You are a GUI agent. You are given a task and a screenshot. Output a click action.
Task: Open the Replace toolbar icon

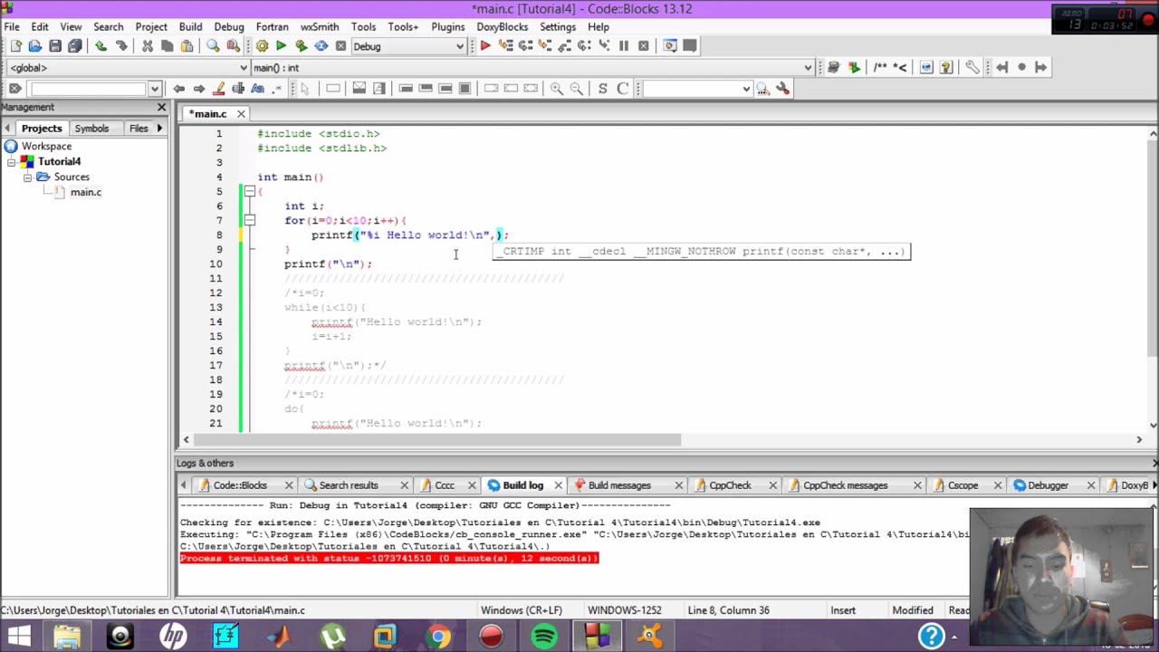[233, 46]
